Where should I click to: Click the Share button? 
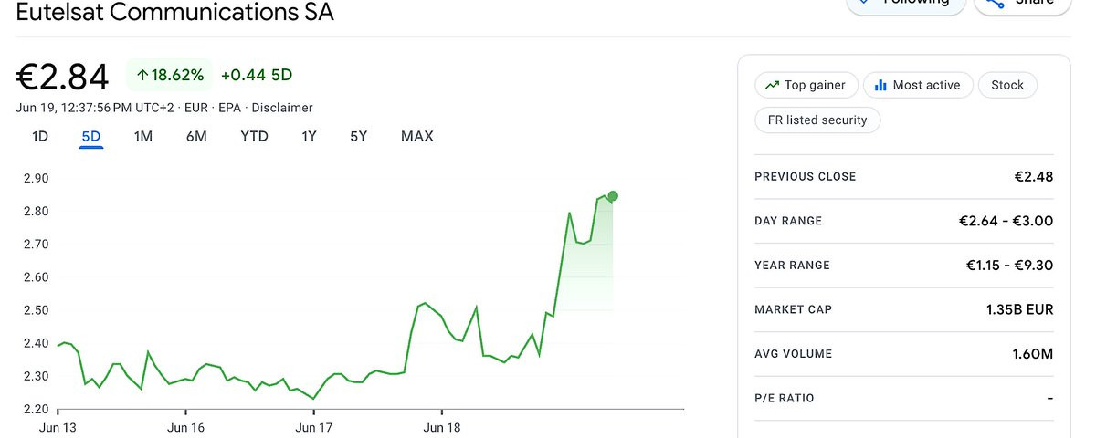point(1022,3)
